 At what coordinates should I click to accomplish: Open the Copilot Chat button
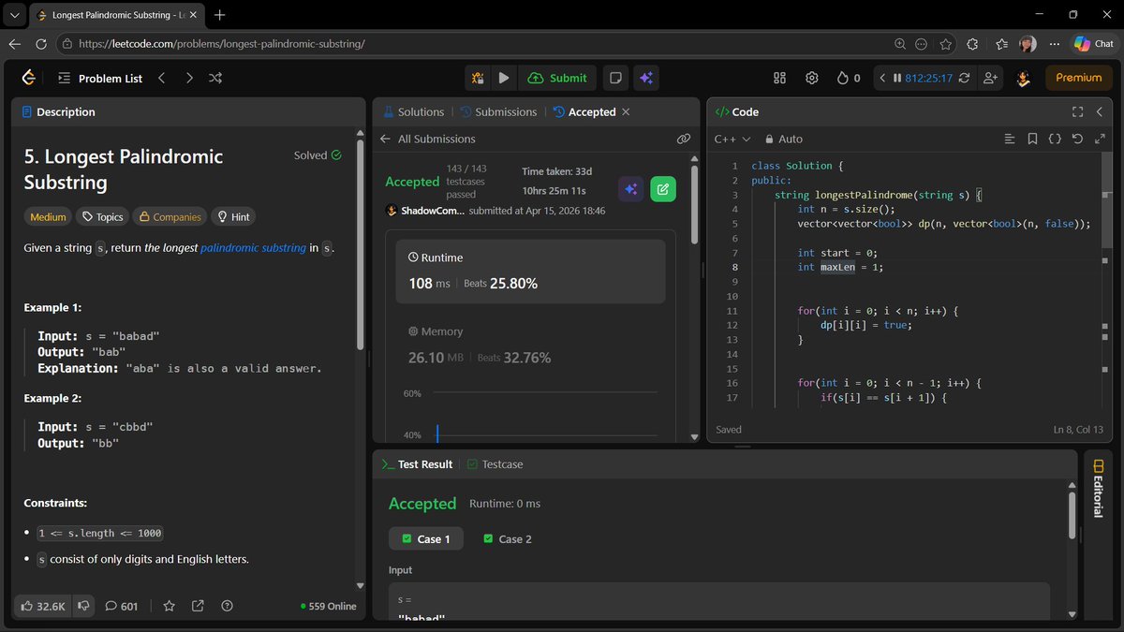coord(1093,44)
